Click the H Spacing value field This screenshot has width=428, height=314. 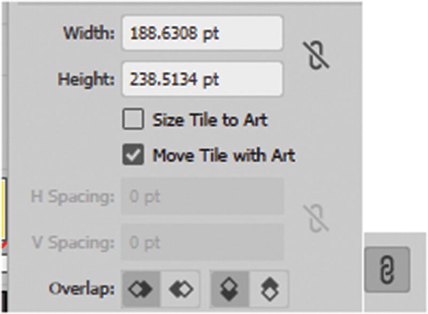point(202,197)
